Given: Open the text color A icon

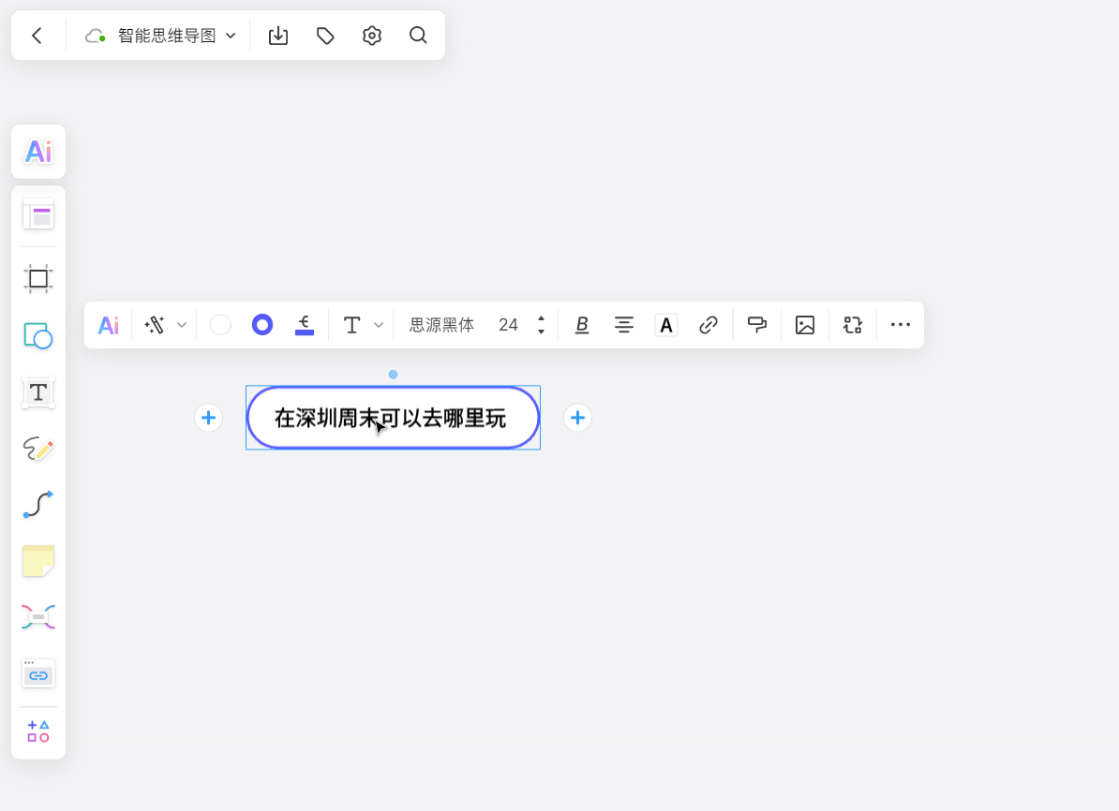Looking at the screenshot, I should pyautogui.click(x=665, y=325).
